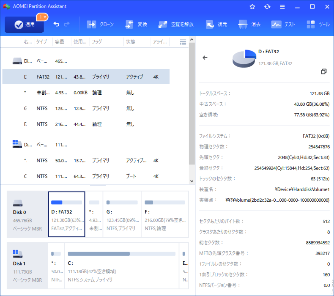Click the drive icon of the first disk row
Screen dimensions: 334x296
(x=17, y=61)
